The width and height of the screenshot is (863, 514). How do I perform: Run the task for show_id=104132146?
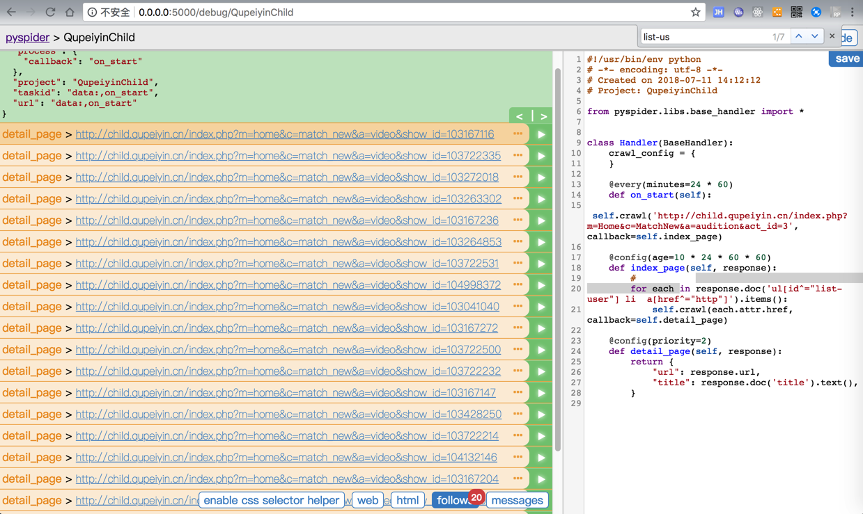[x=541, y=458]
